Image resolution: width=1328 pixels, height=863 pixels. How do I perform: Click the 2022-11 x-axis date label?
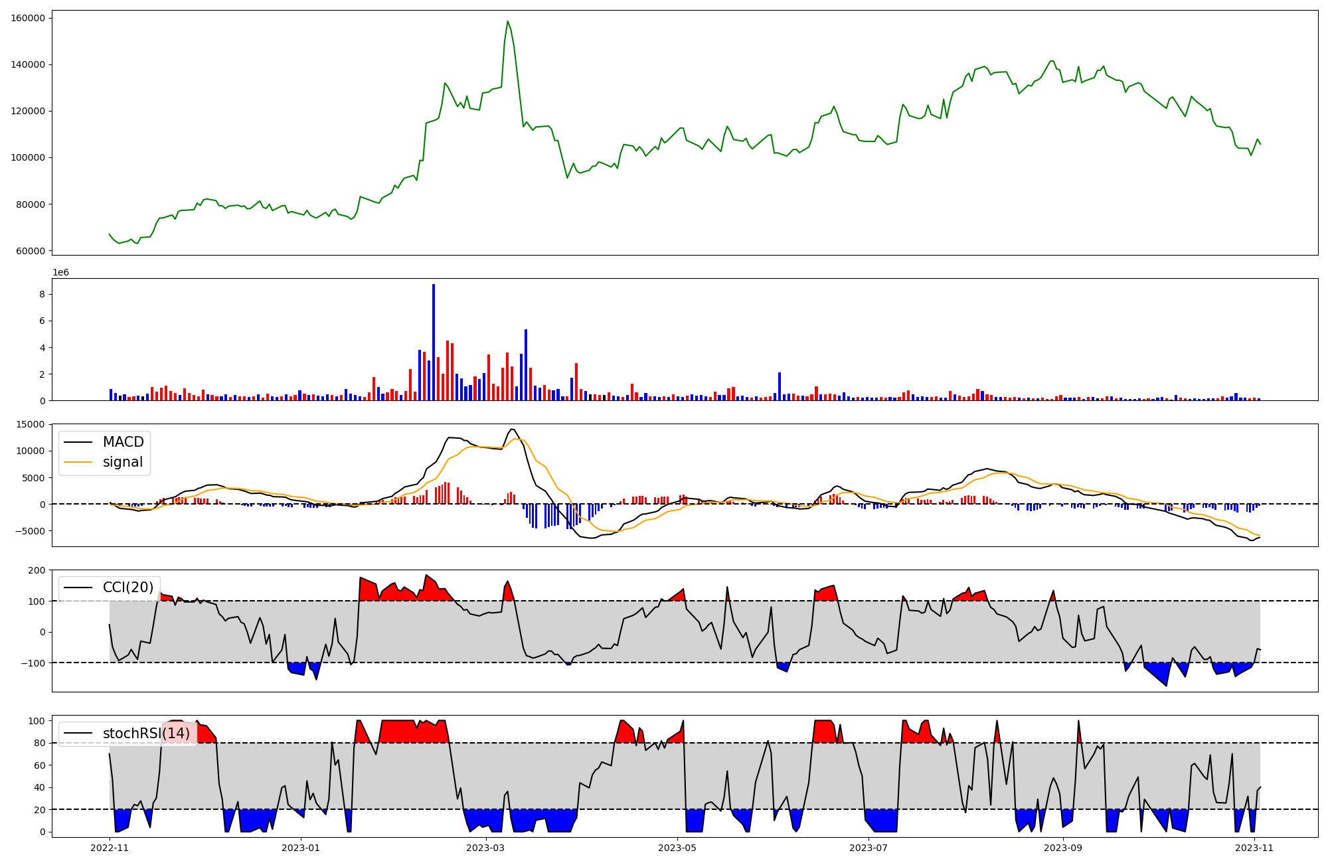tap(110, 848)
